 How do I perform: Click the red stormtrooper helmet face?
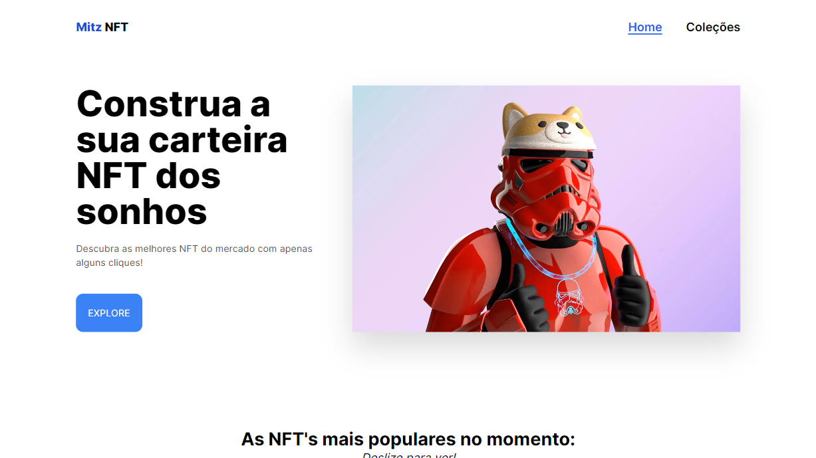545,194
